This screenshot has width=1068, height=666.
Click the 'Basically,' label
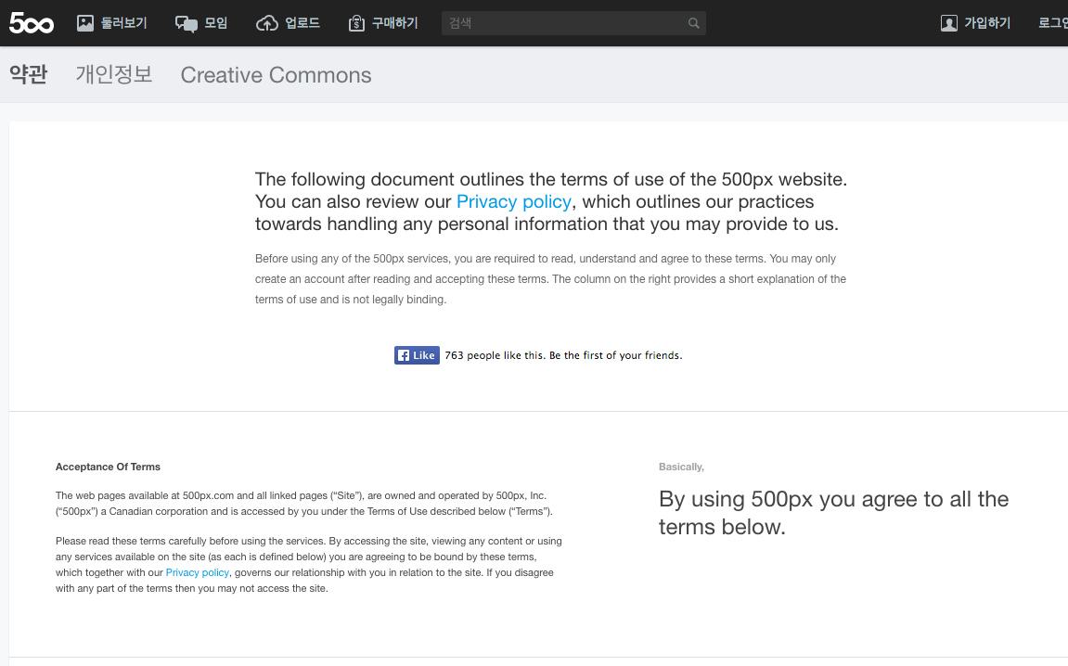click(x=681, y=467)
